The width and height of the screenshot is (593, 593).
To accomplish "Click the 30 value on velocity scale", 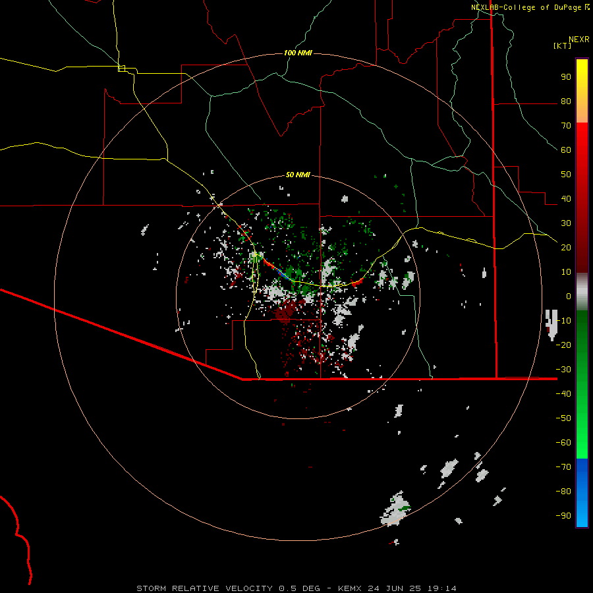I will [x=566, y=223].
